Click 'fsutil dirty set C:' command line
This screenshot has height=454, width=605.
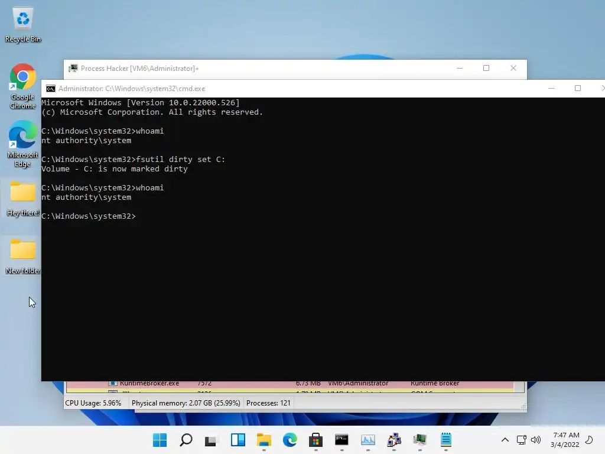pos(133,160)
